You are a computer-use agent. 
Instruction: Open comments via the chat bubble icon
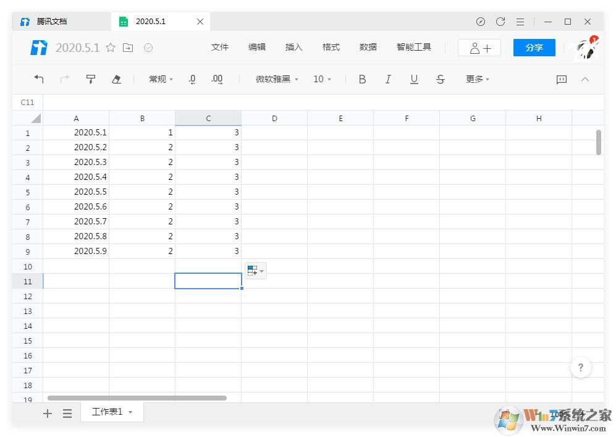point(561,79)
